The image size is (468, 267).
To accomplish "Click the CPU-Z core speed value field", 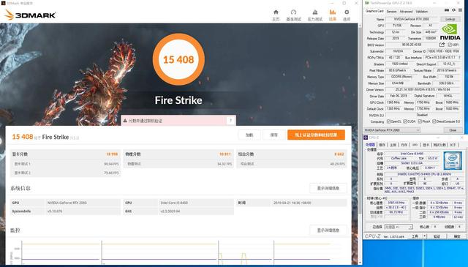I will coord(396,203).
